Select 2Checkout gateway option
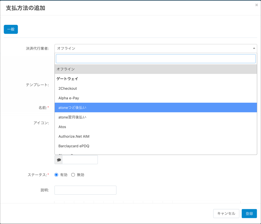 pyautogui.click(x=156, y=88)
